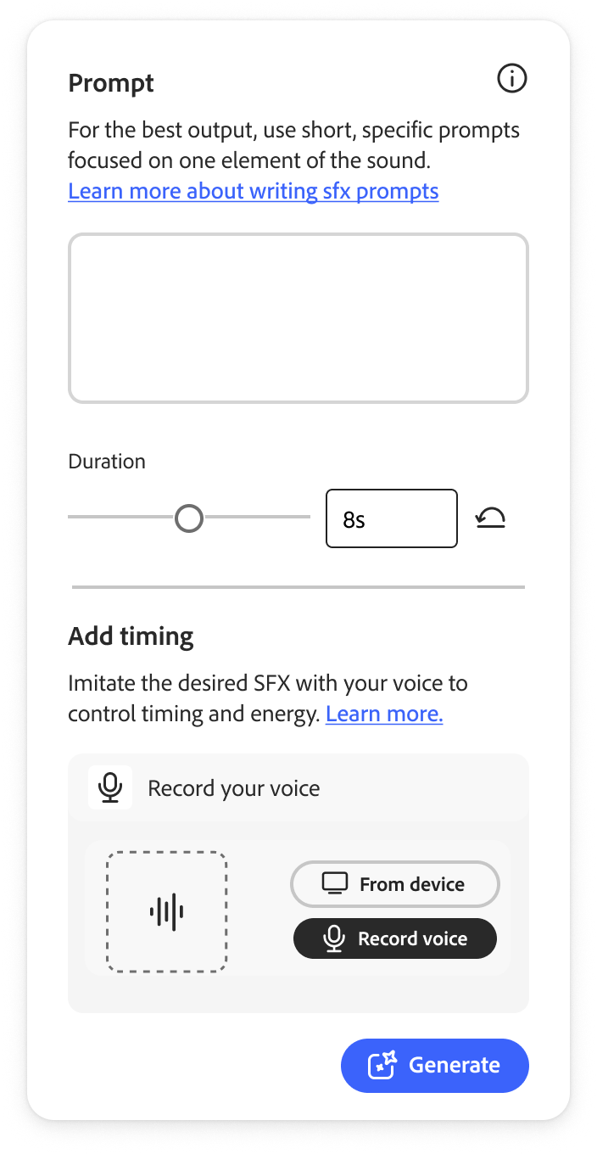
Task: Open the Prompt info tooltip icon
Action: [x=511, y=78]
